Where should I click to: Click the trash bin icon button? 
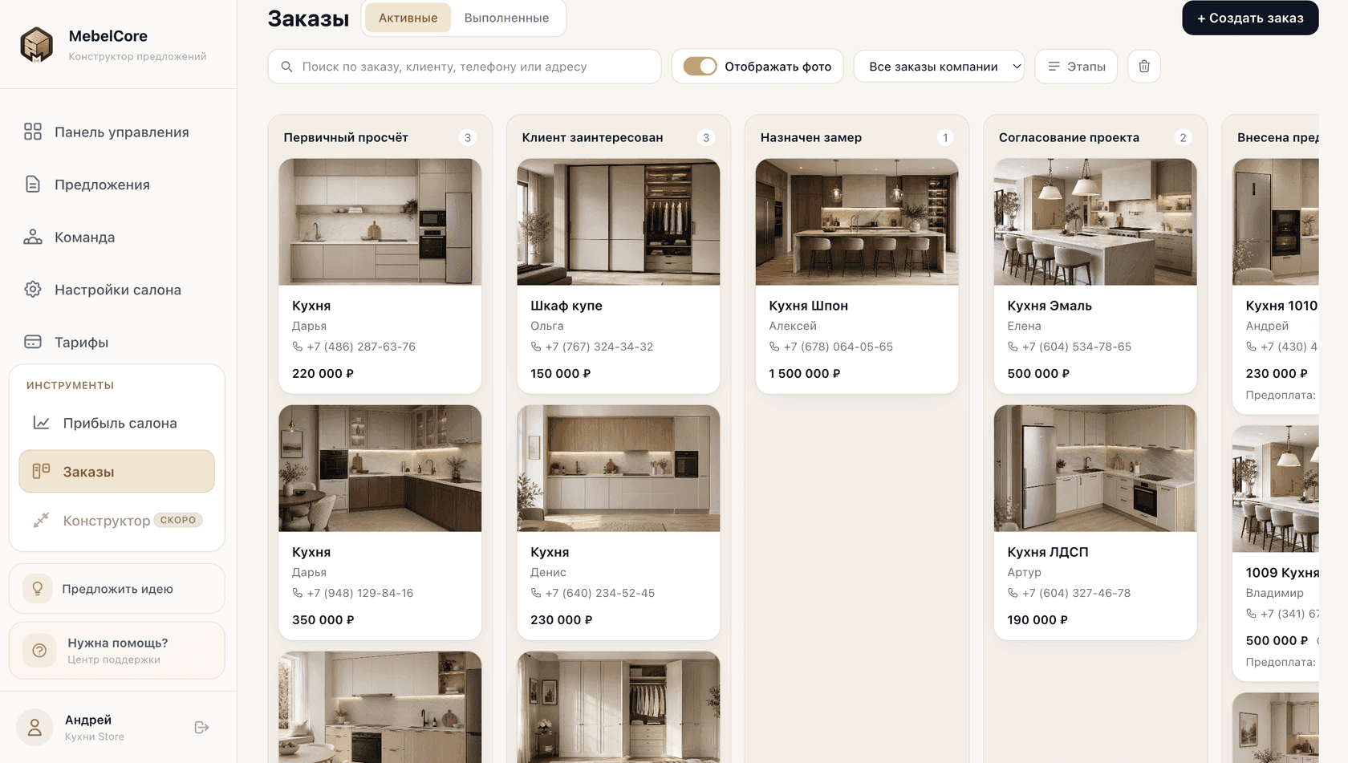pyautogui.click(x=1144, y=67)
